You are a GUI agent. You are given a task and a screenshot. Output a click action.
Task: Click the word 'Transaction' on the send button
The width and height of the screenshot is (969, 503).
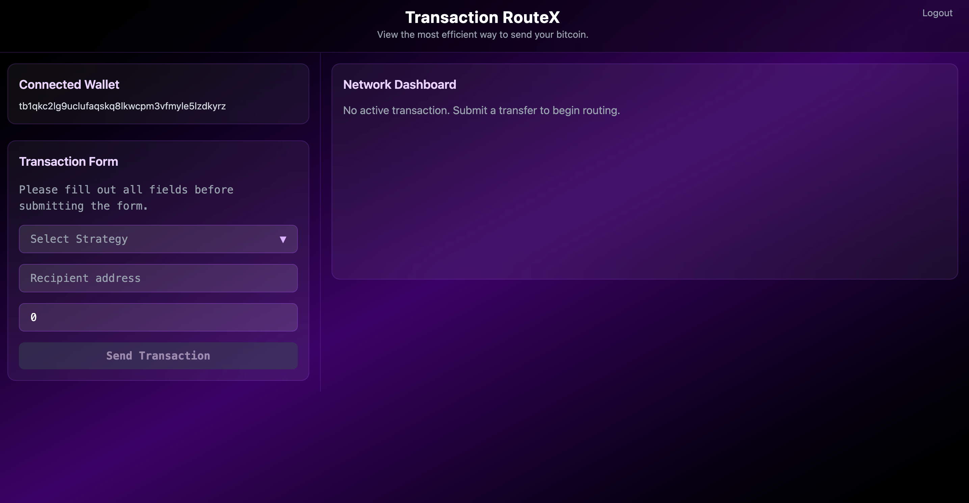point(174,356)
